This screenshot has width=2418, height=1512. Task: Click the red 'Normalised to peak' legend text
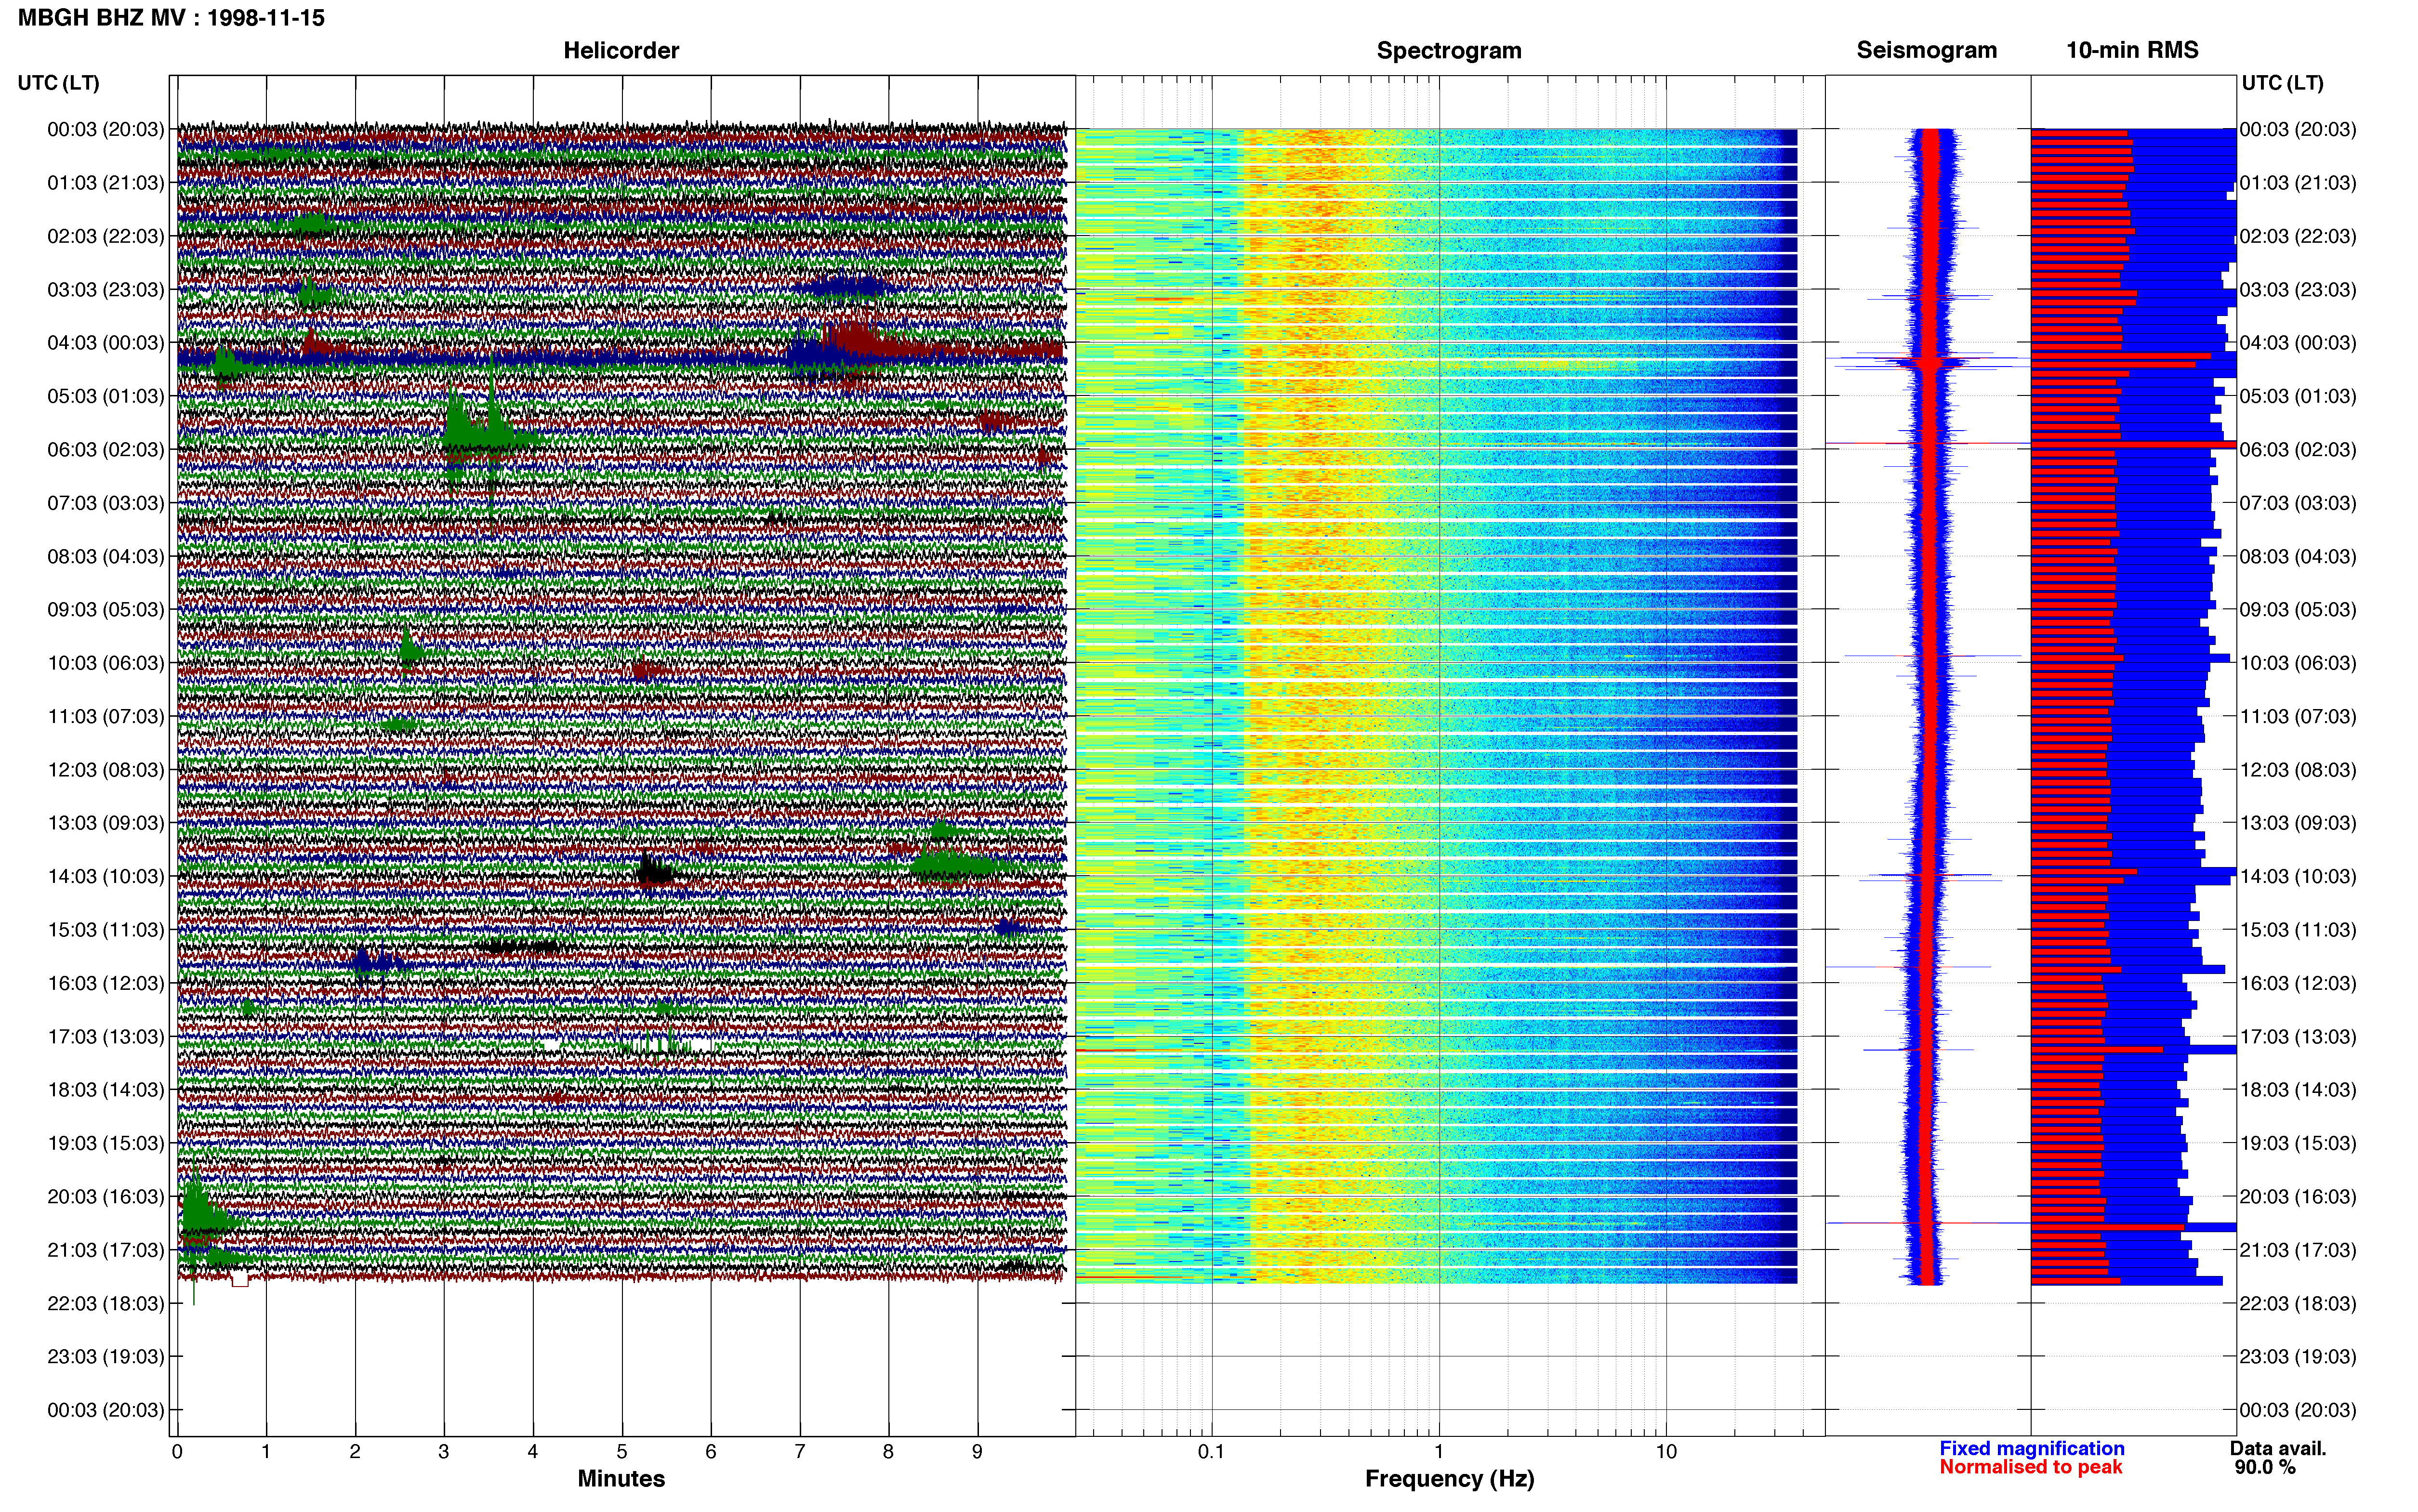[2030, 1467]
